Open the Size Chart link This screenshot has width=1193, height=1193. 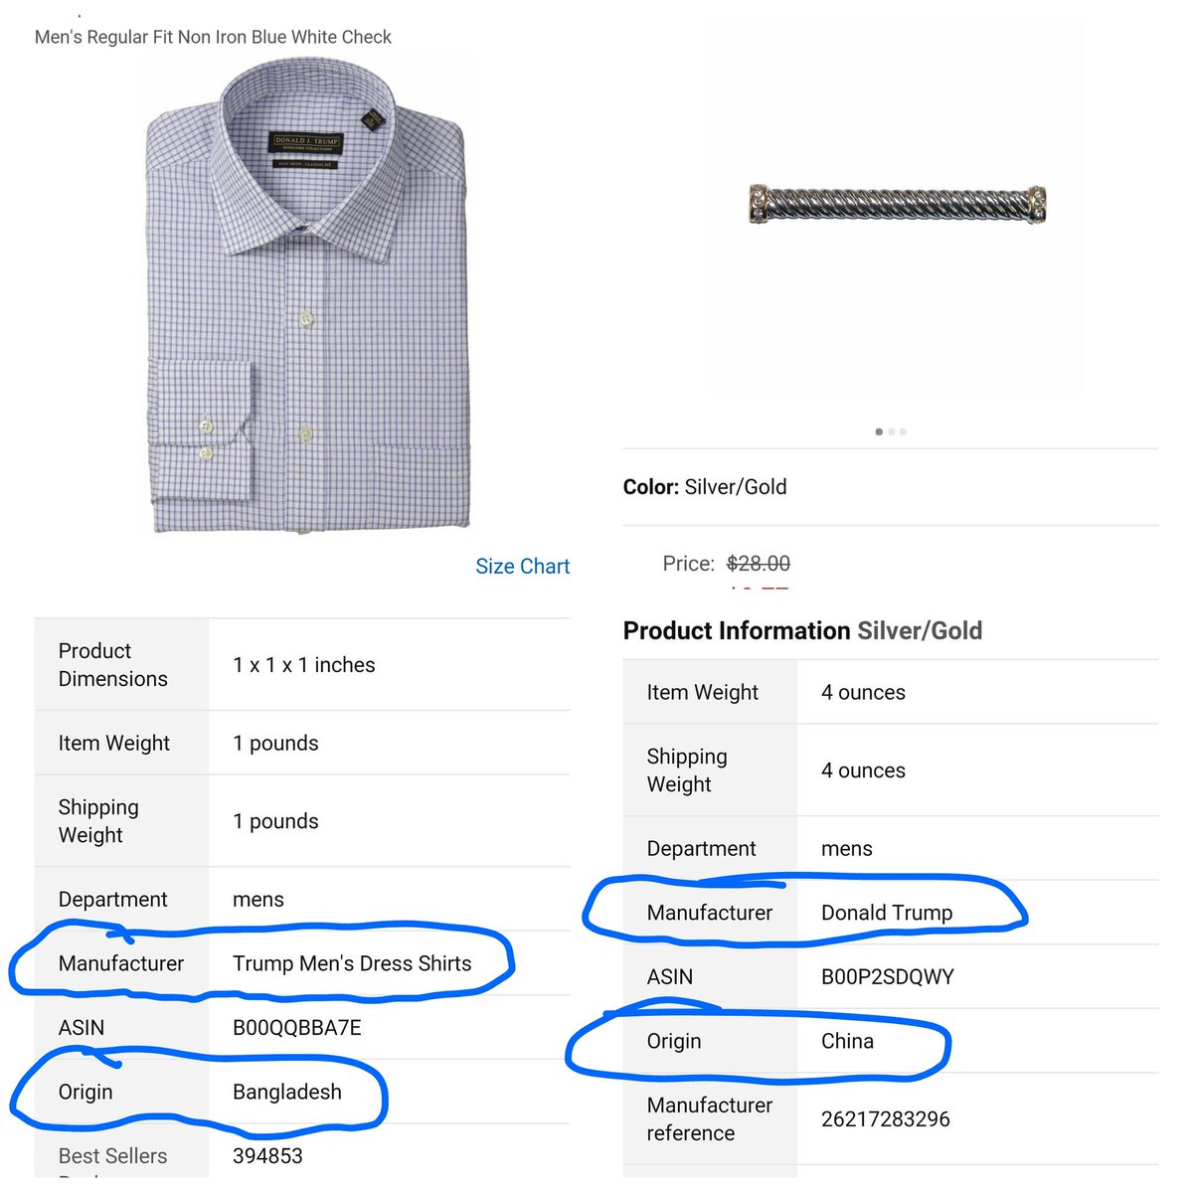point(522,567)
